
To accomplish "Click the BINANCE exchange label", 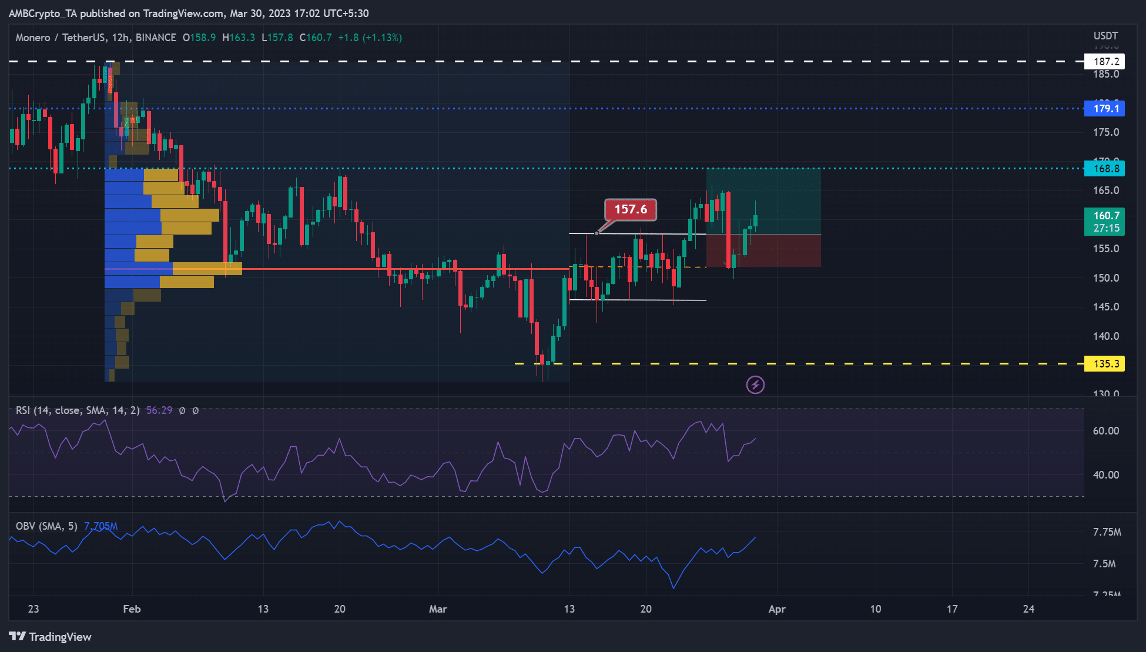I will (x=155, y=37).
